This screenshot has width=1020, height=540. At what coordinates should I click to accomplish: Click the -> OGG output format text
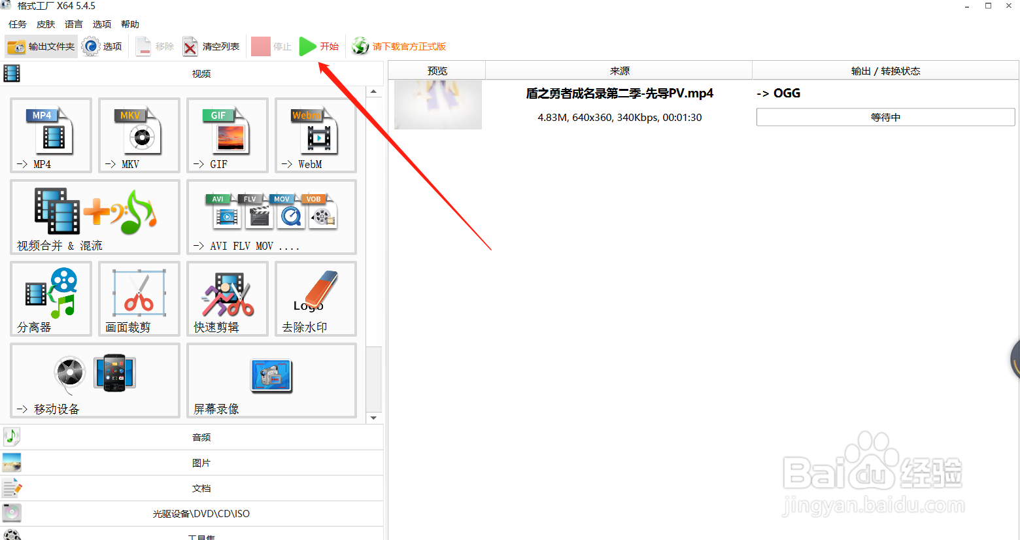pyautogui.click(x=778, y=93)
